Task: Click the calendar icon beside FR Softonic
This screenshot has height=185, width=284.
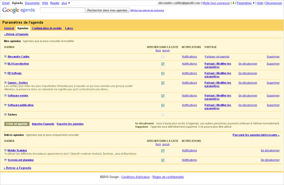Action: [5, 73]
